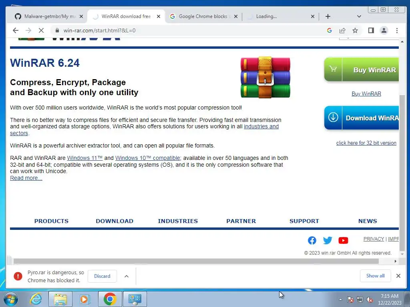The height and width of the screenshot is (307, 410).
Task: Click the Read more... link
Action: tap(26, 178)
